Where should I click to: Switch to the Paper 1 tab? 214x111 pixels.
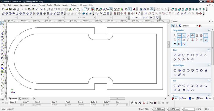(x=24, y=99)
